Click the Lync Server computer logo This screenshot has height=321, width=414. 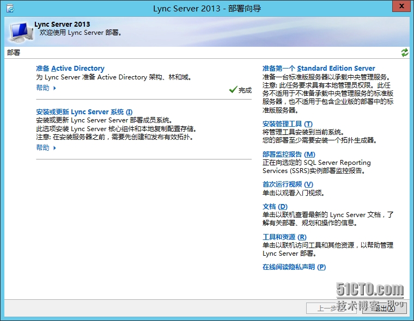[21, 33]
